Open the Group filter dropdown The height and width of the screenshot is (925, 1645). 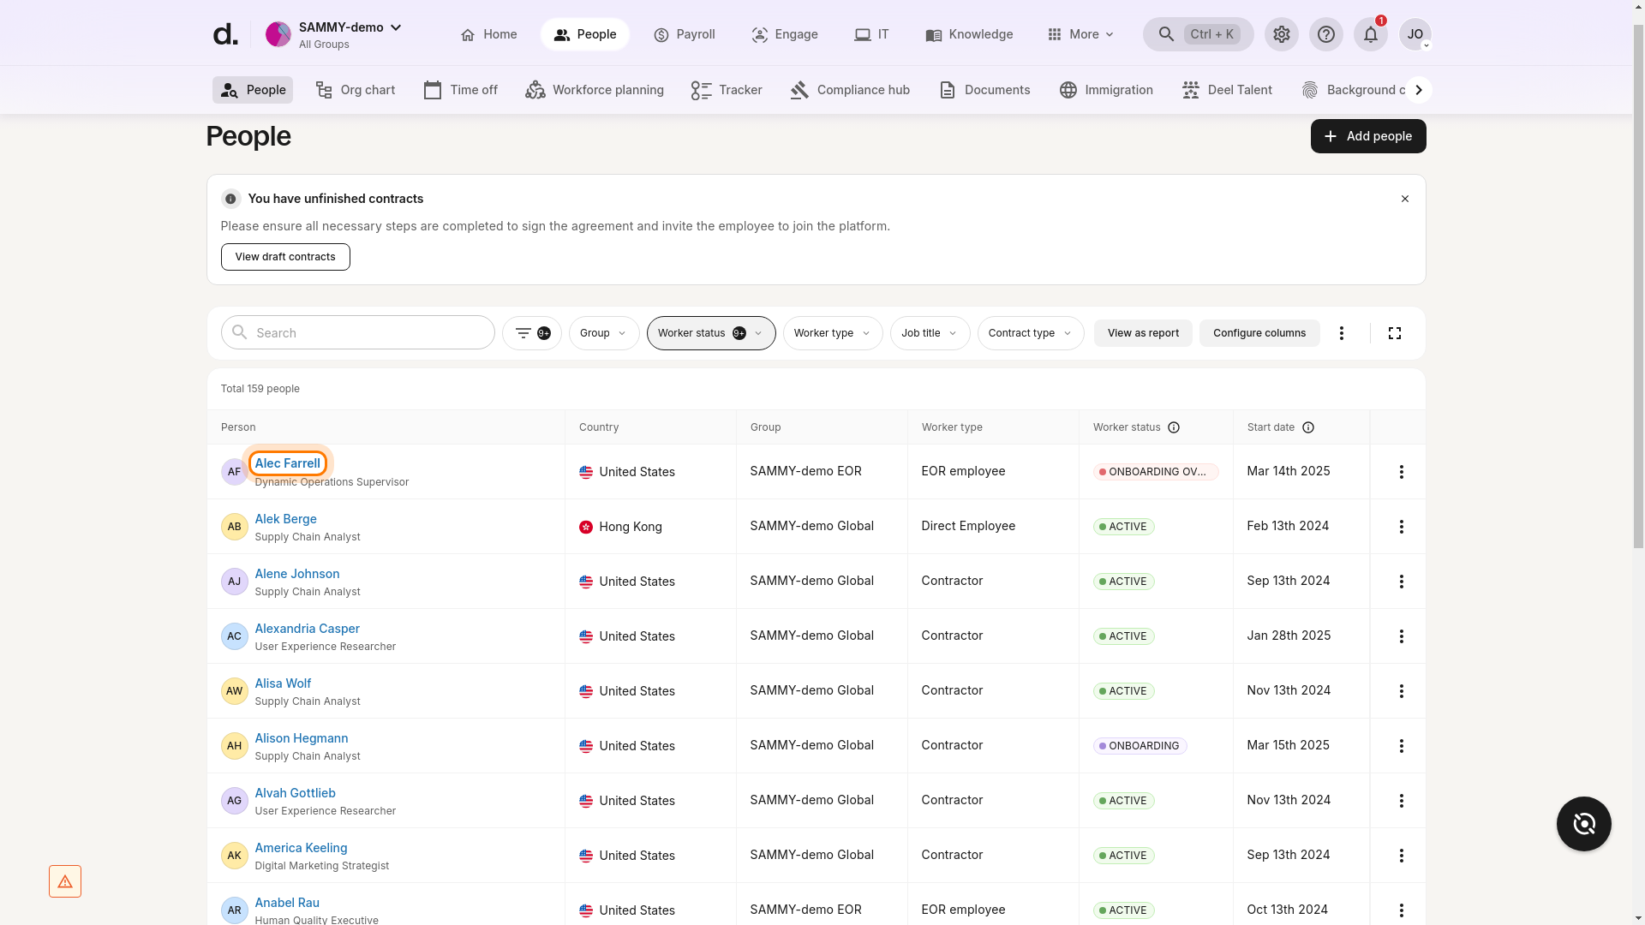pyautogui.click(x=604, y=333)
